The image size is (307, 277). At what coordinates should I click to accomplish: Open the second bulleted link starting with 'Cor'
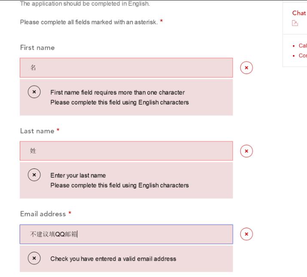302,55
